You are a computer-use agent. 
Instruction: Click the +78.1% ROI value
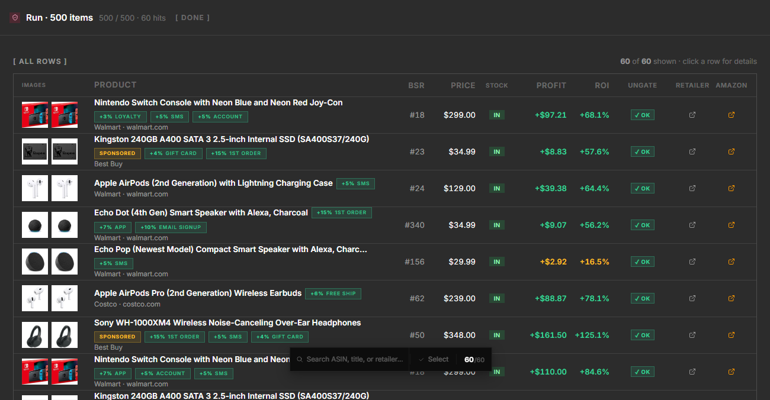pos(595,298)
